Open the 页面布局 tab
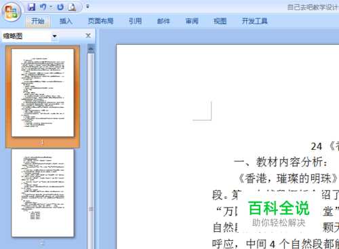 pyautogui.click(x=100, y=21)
